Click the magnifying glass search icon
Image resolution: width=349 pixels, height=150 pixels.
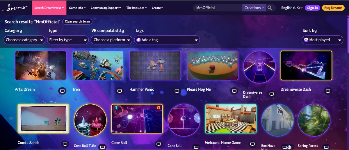[270, 8]
